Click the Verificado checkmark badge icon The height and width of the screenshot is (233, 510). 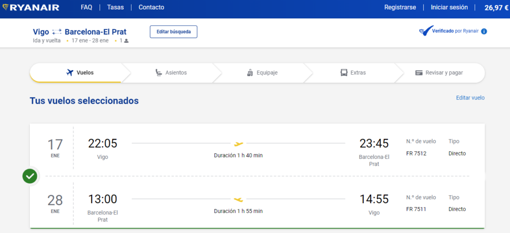[426, 31]
